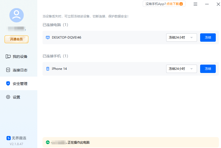
Task: Click the orange download arrow icon
Action: (181, 4)
